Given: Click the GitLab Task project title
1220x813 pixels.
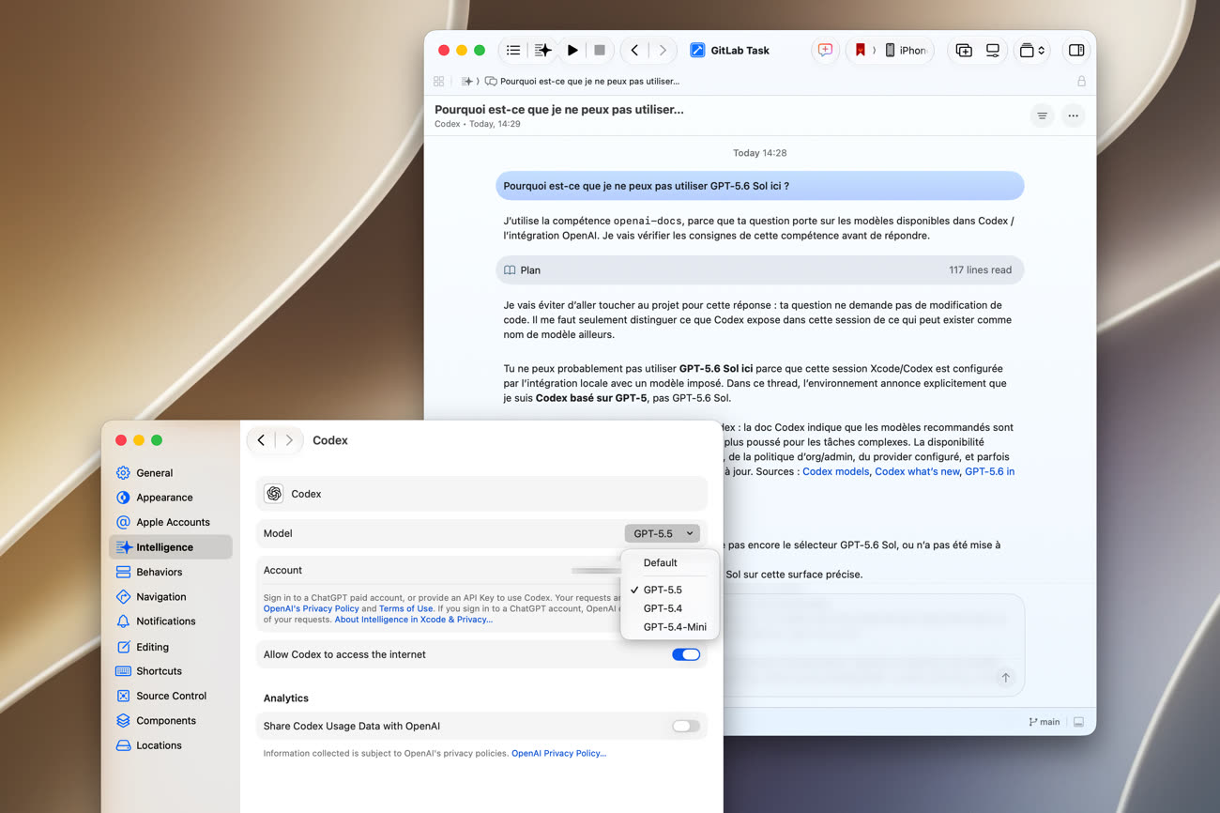Looking at the screenshot, I should pyautogui.click(x=740, y=51).
